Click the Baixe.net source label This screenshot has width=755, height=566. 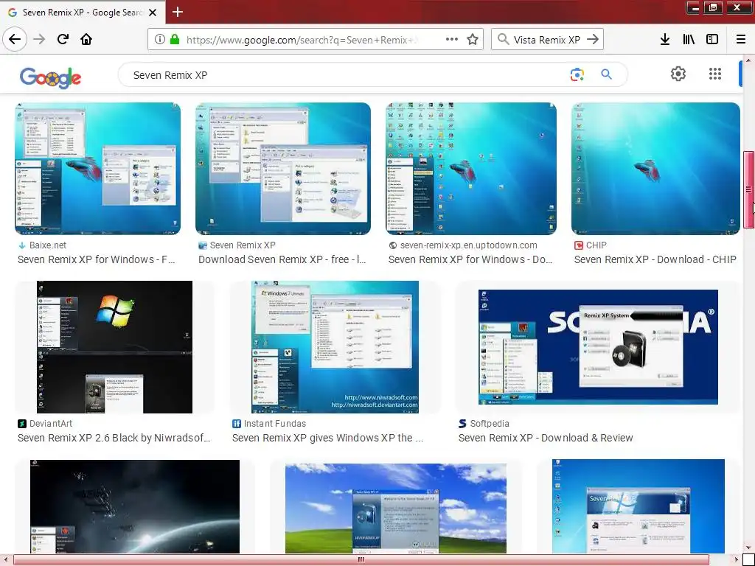pos(48,245)
